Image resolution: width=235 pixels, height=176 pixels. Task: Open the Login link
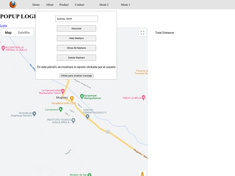tap(3, 26)
